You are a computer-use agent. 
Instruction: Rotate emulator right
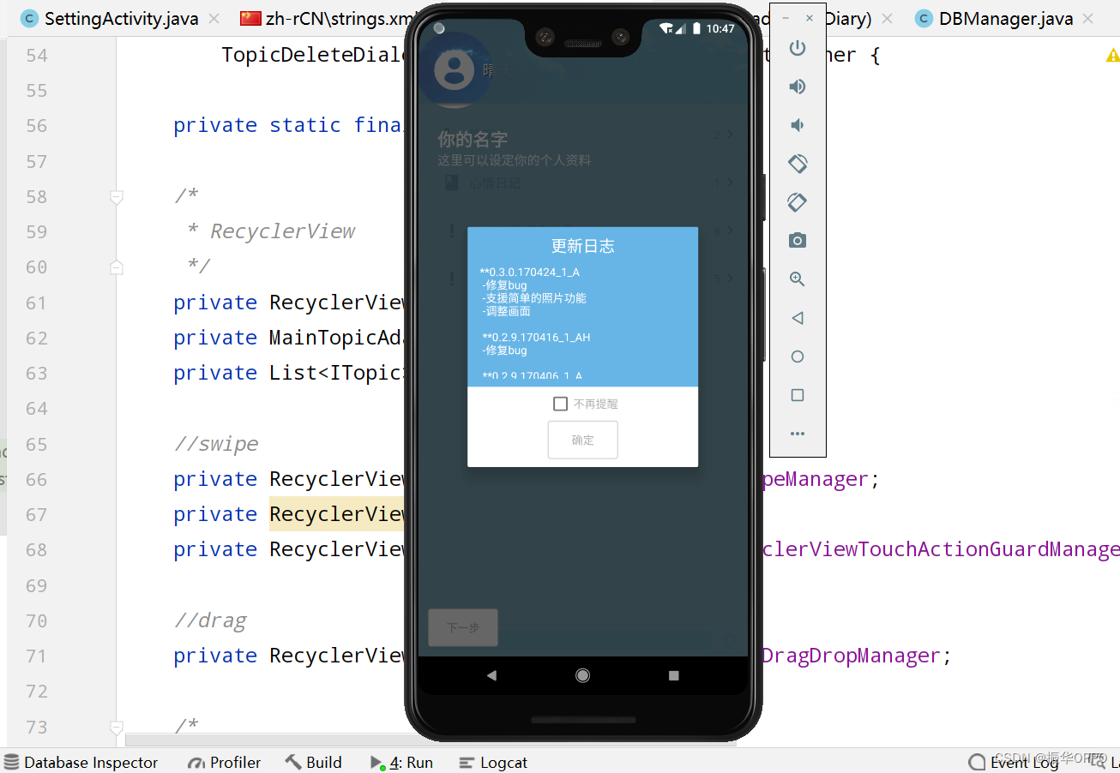tap(798, 202)
